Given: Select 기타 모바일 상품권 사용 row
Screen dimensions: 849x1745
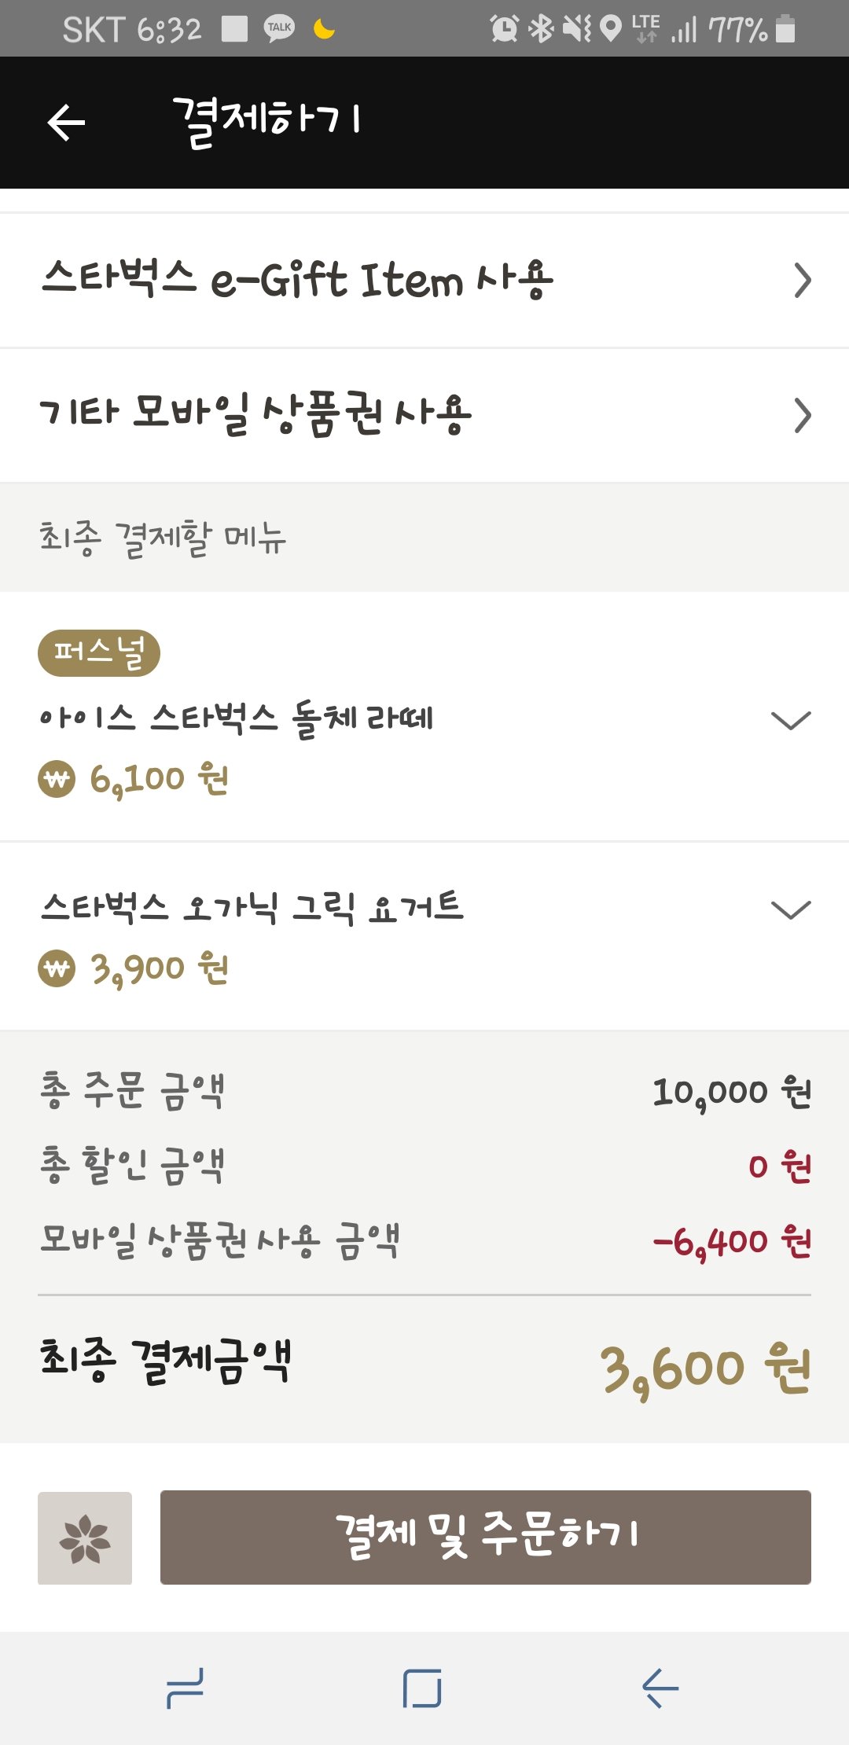Looking at the screenshot, I should click(424, 416).
